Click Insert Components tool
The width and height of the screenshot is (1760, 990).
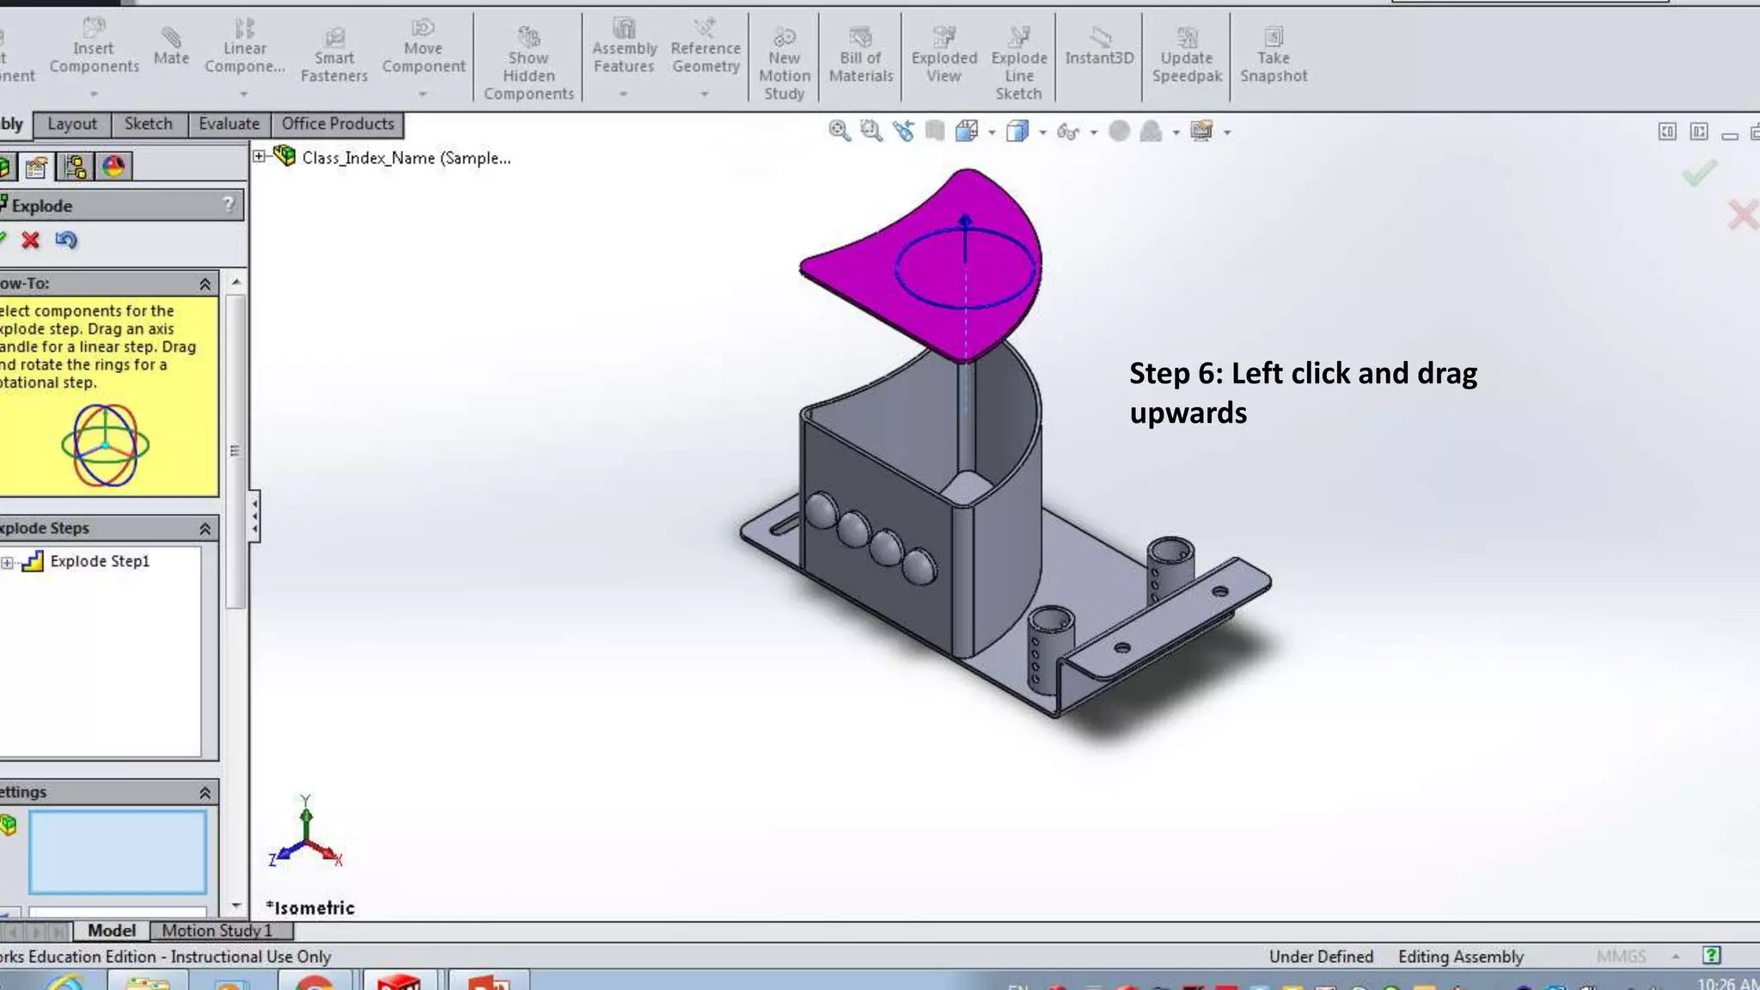[94, 48]
